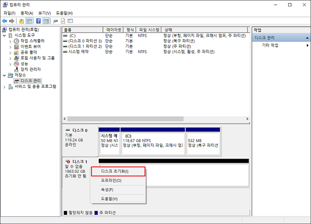Toggle the Show/Hide console tree icon
The width and height of the screenshot is (311, 224).
[29, 21]
